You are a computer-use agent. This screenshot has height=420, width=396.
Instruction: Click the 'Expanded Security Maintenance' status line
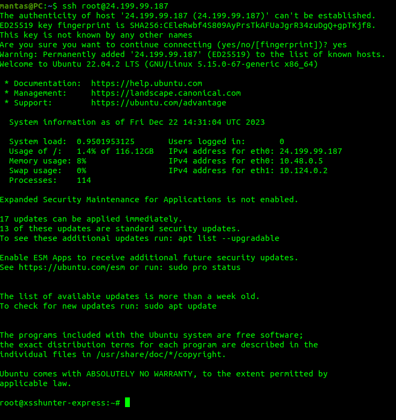click(x=149, y=200)
